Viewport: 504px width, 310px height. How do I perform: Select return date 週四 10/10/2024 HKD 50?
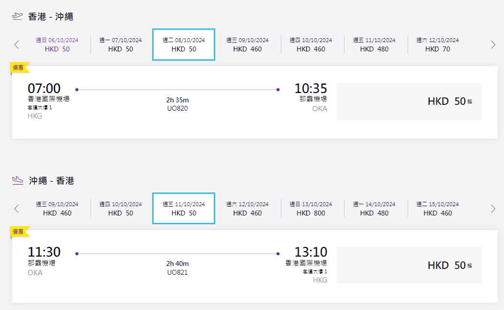(120, 209)
